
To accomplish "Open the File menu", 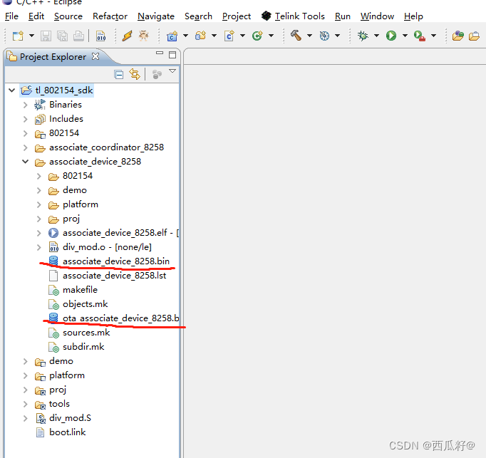I will [x=12, y=16].
